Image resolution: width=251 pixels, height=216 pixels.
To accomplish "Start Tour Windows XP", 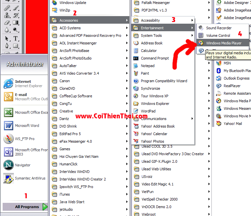I will tap(163, 96).
